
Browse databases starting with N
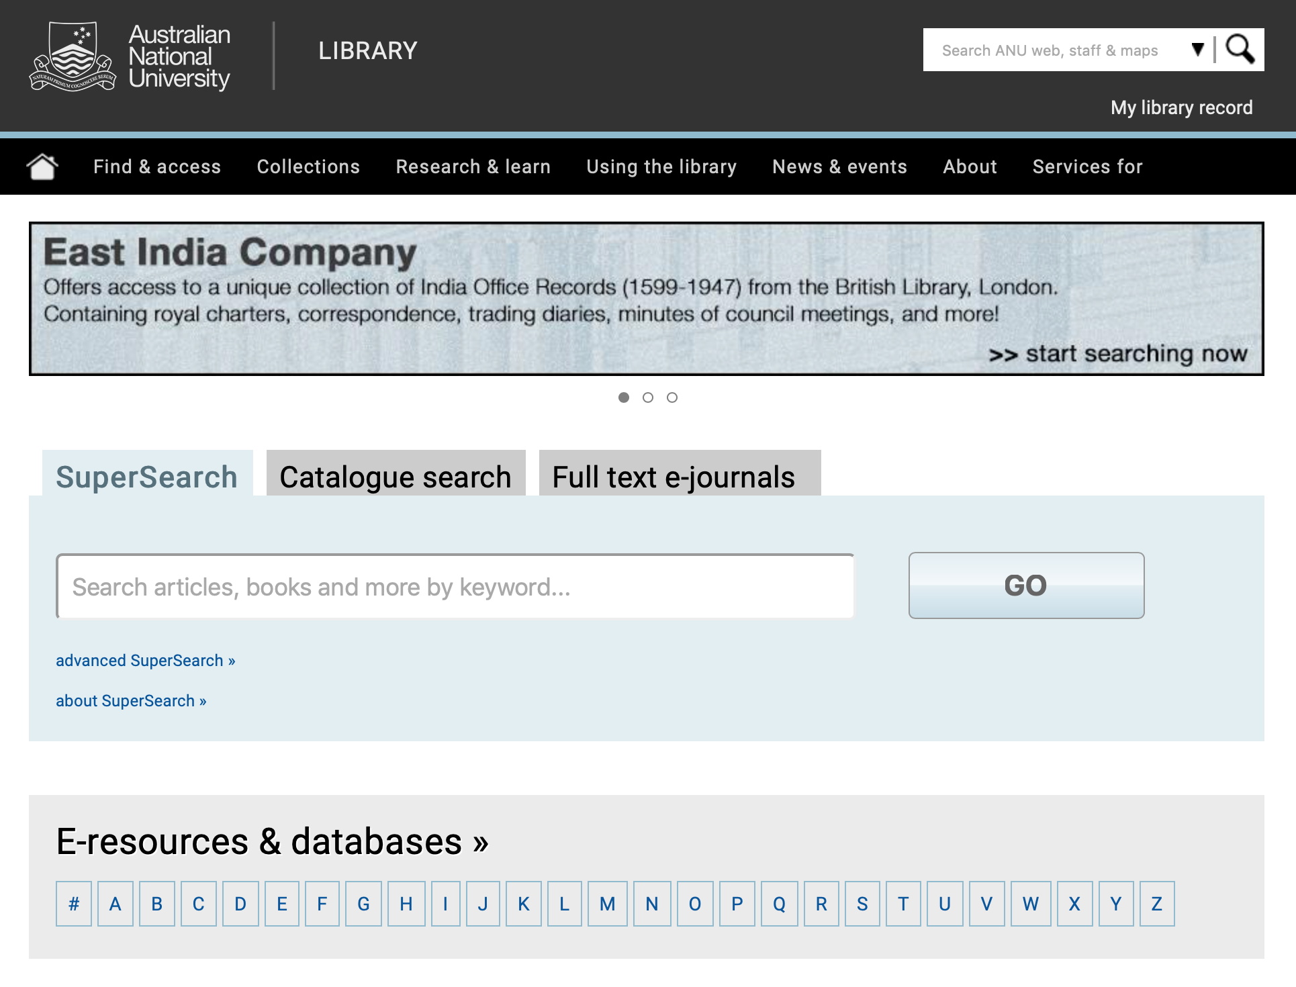pos(652,904)
